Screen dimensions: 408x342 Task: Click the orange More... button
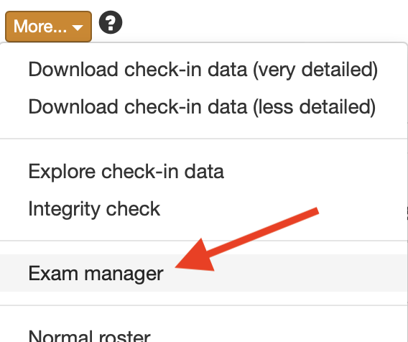pos(48,27)
